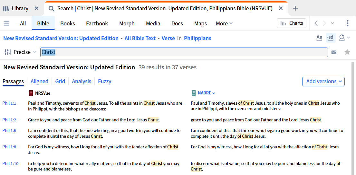Go back with left arrow icon
This screenshot has width=356, height=175.
316,23
